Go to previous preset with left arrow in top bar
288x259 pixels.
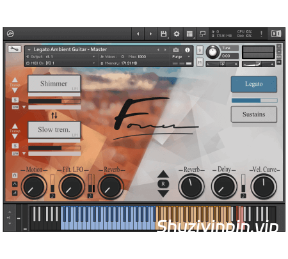[138, 34]
